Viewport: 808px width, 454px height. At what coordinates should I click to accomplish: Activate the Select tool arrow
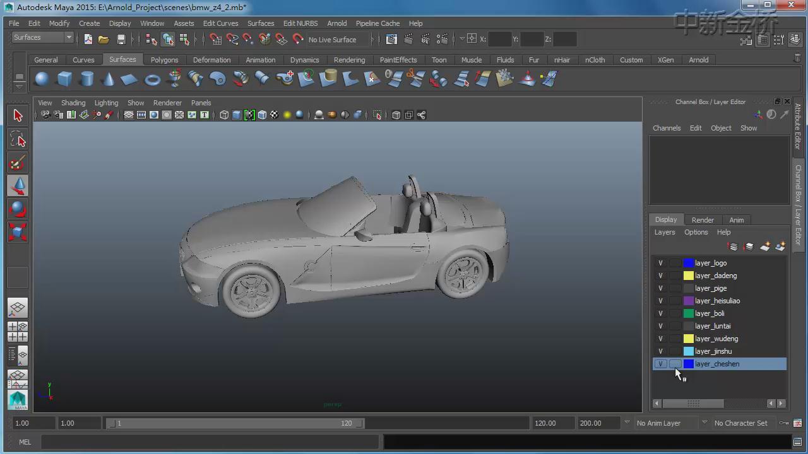point(18,115)
